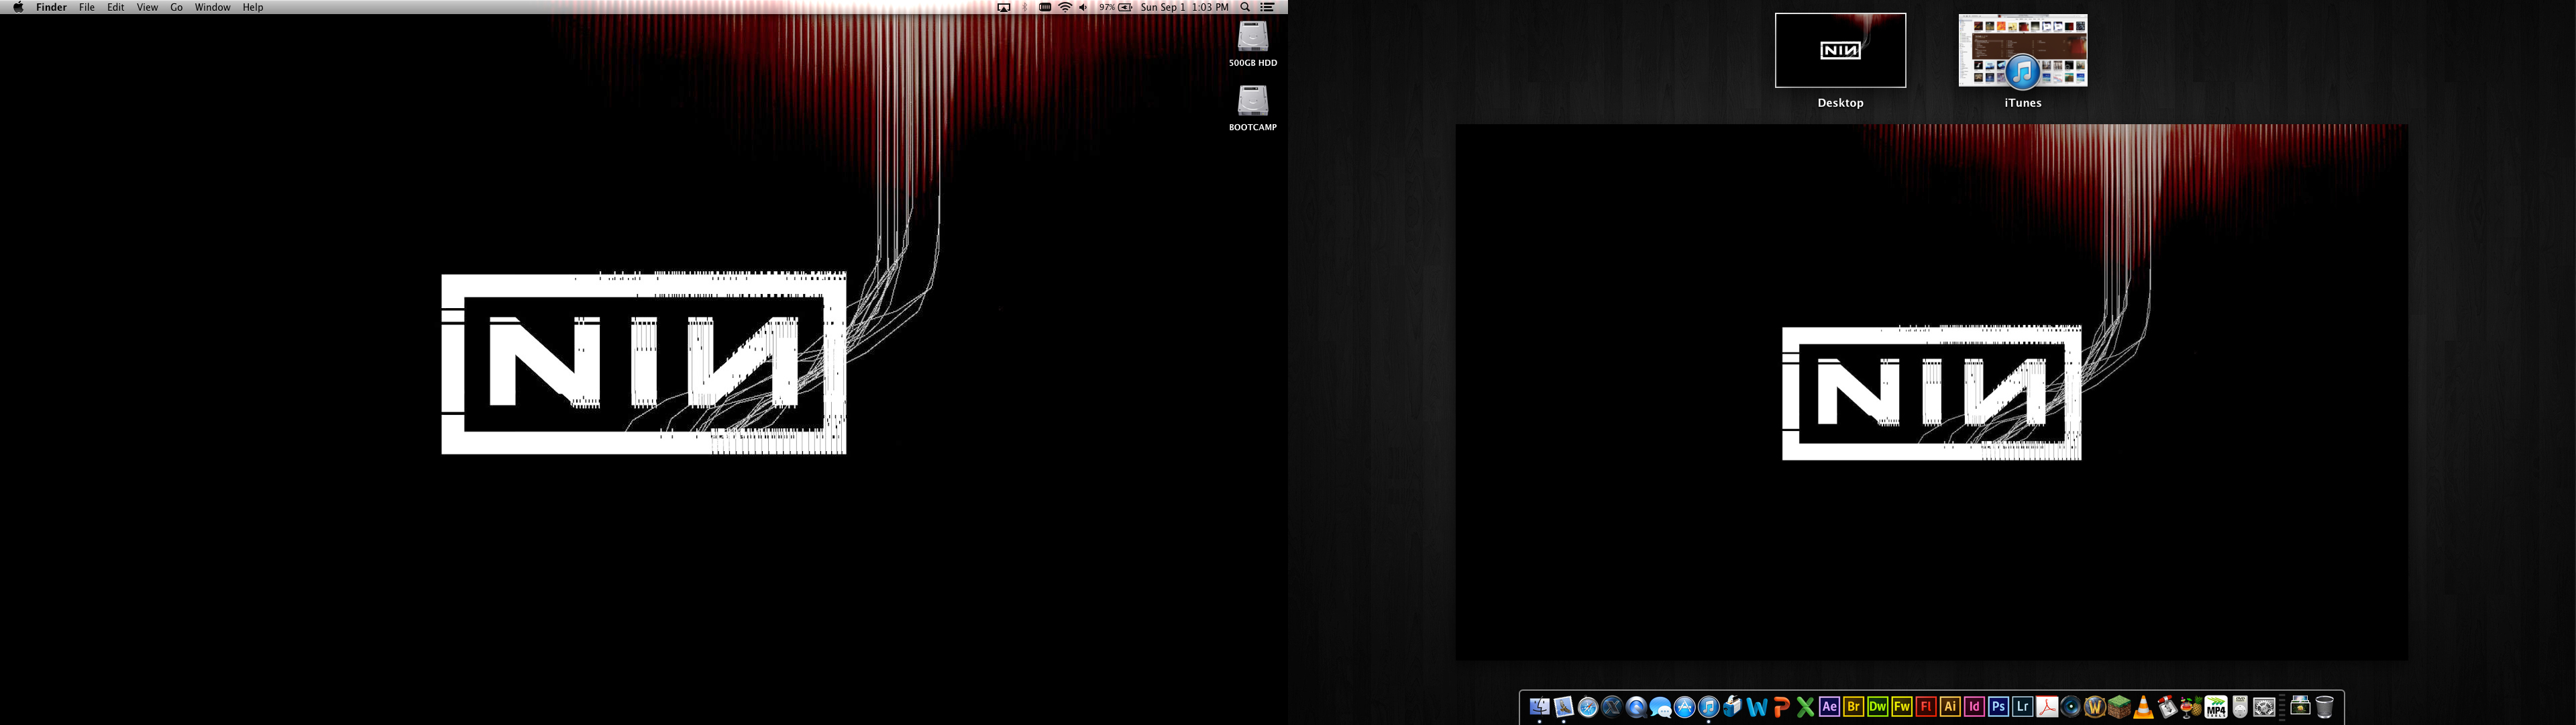Launch Microsoft Word in the Dock
Viewport: 2576px width, 725px height.
tap(1757, 707)
